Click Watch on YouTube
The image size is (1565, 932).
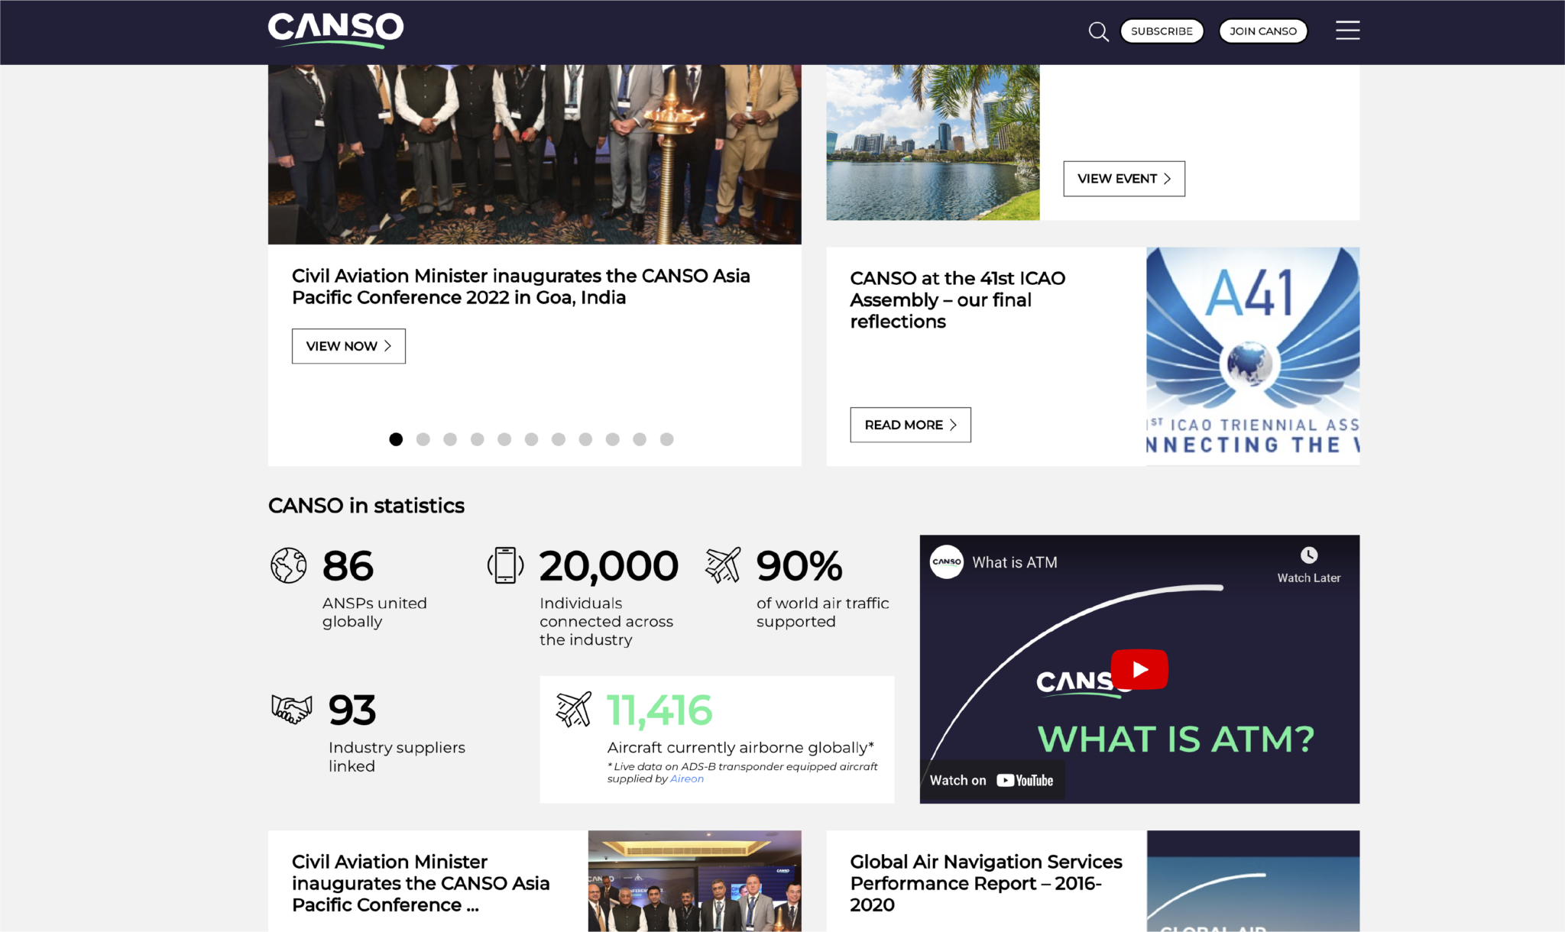pos(991,781)
